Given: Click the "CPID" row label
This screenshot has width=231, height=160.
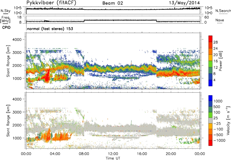Looking at the screenshot, I should pyautogui.click(x=6, y=27).
